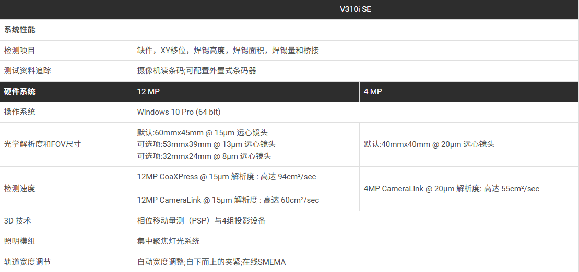Click the 12MP CoaXPress speed line
The height and width of the screenshot is (272, 579).
(x=227, y=177)
